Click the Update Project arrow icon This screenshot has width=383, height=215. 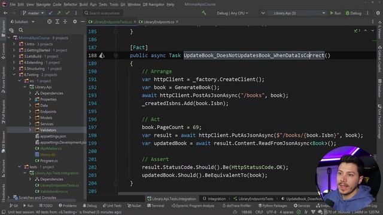pyautogui.click(x=50, y=13)
